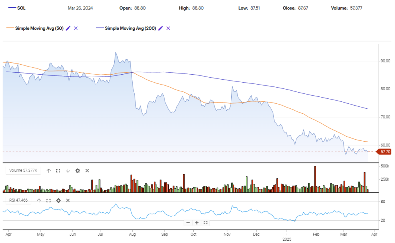Select the RSI axis 20 label
395x243 pixels.
(x=383, y=220)
